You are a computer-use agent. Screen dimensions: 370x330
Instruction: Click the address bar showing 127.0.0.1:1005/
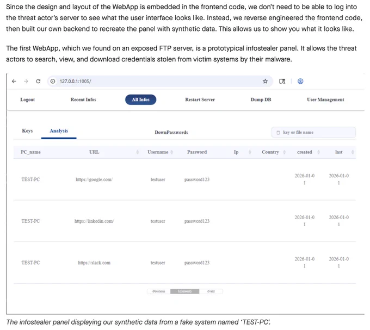160,82
